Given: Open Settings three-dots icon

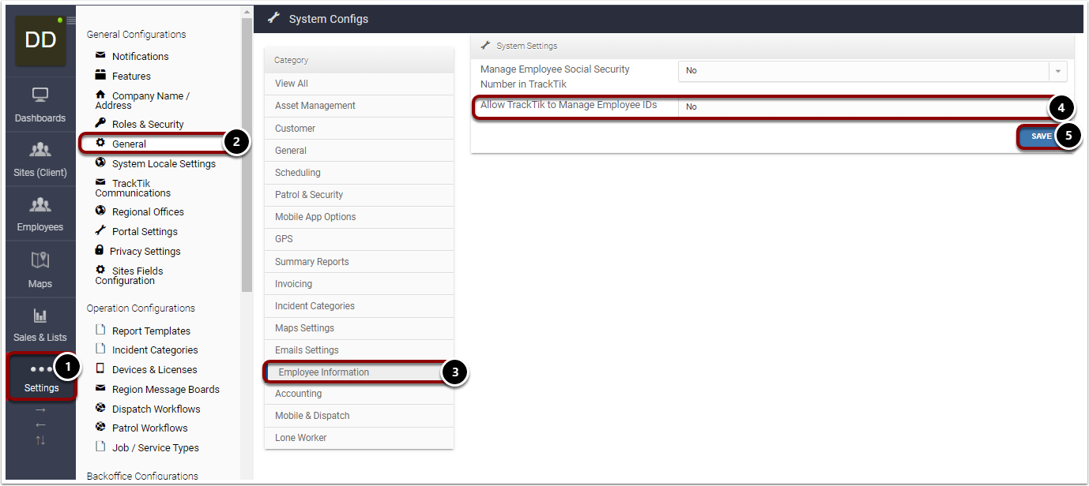Looking at the screenshot, I should (x=41, y=369).
